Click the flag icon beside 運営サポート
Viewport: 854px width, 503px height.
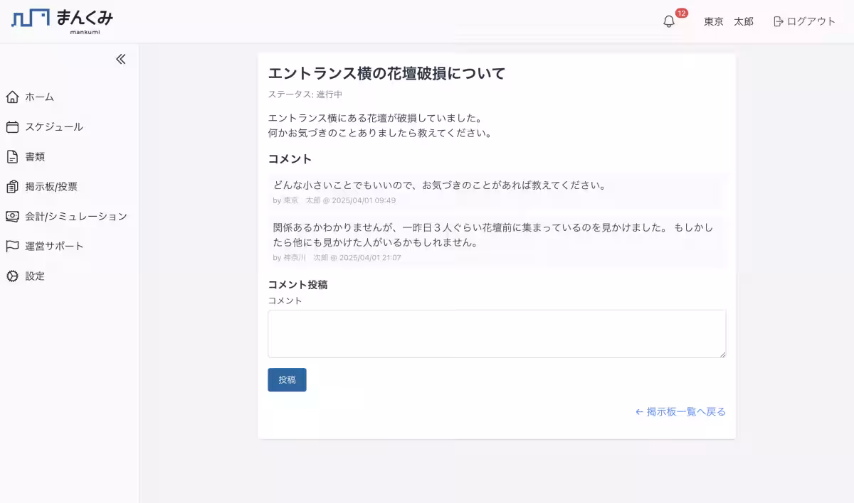[11, 246]
